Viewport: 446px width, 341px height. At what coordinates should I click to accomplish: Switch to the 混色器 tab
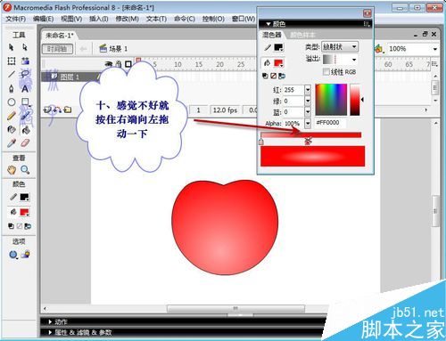click(x=271, y=35)
